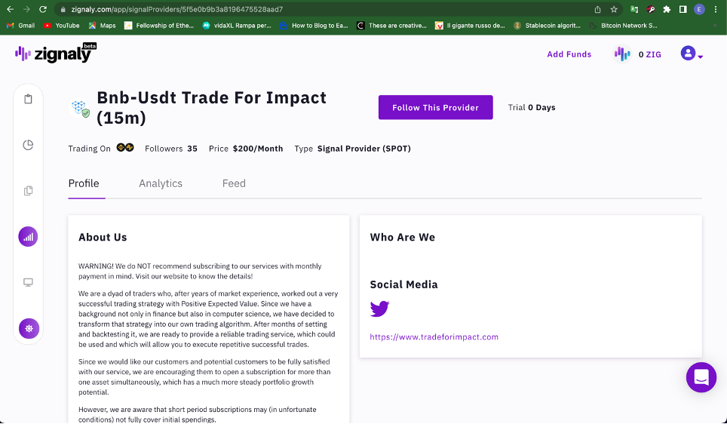
Task: Open the clipboard icon in left sidebar
Action: pos(29,99)
